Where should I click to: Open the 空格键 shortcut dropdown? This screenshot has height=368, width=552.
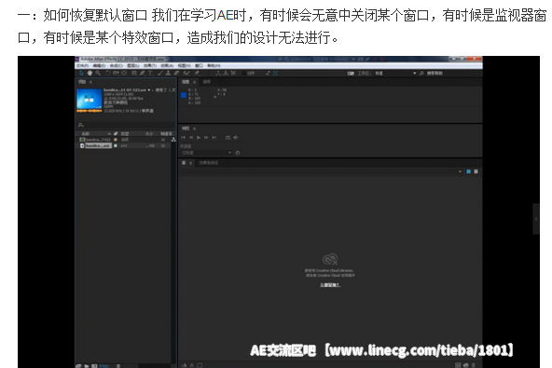coord(206,153)
